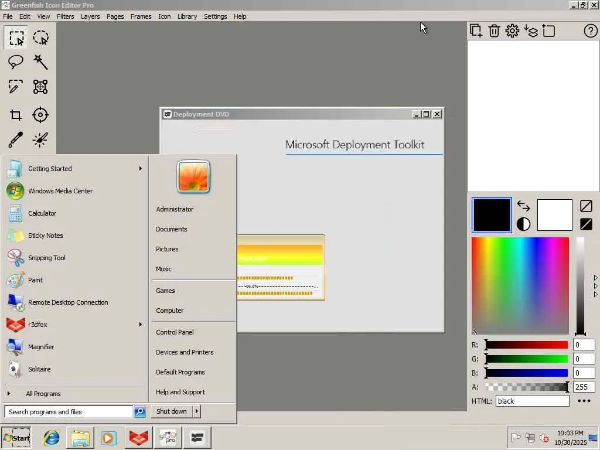Expand the r3dfox submenu arrow
600x450 pixels.
click(x=141, y=325)
